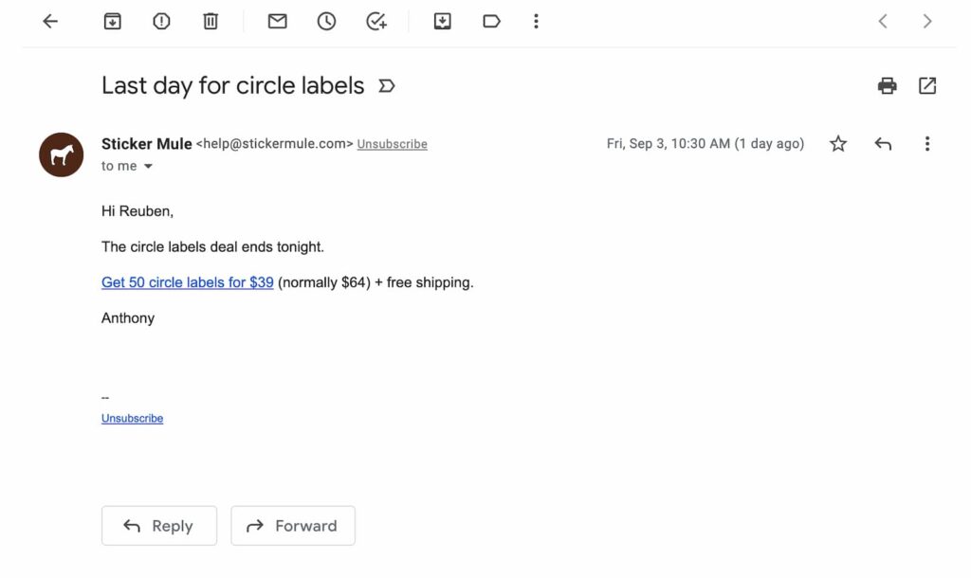Go back to the inbox
This screenshot has width=971, height=578.
50,21
